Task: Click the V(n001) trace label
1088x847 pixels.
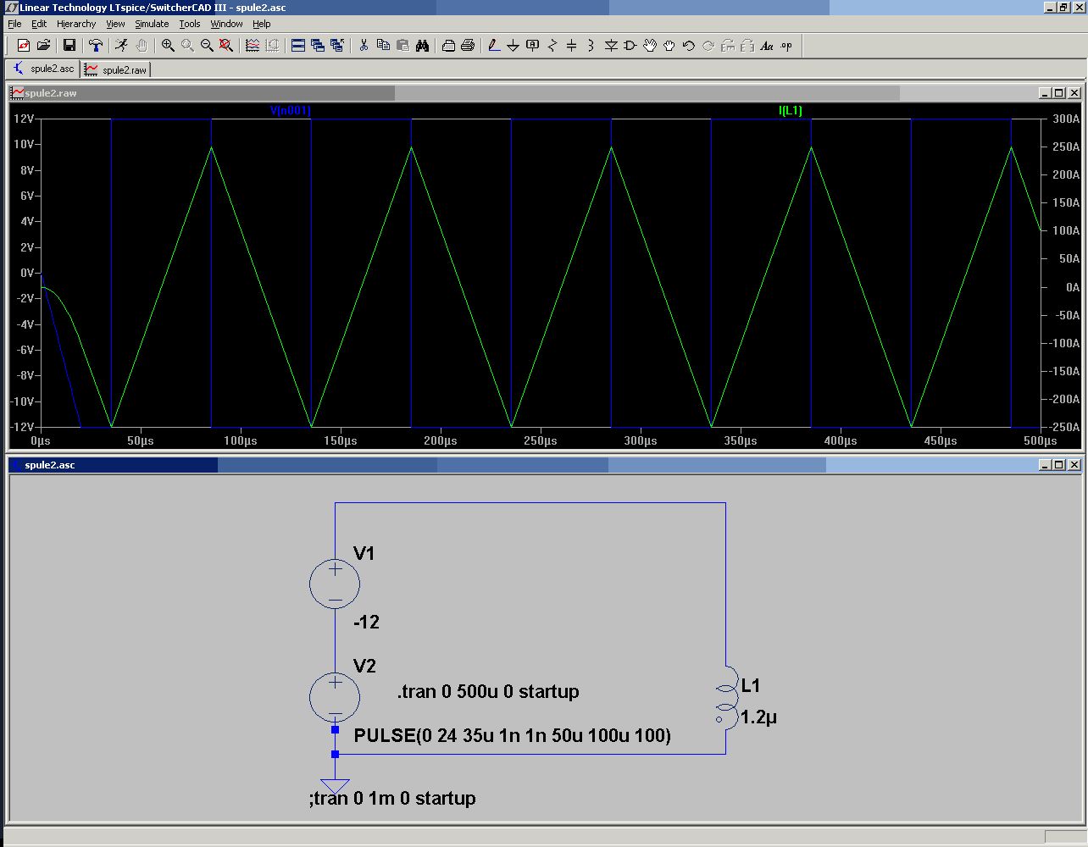Action: point(290,111)
